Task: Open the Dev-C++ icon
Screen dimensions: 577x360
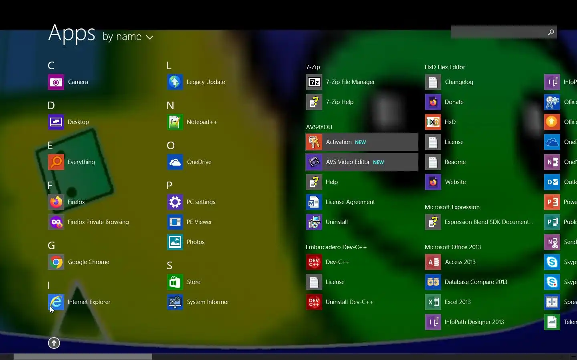Action: pyautogui.click(x=314, y=262)
